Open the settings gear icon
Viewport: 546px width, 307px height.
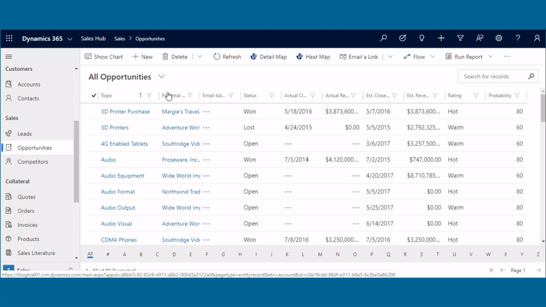499,38
